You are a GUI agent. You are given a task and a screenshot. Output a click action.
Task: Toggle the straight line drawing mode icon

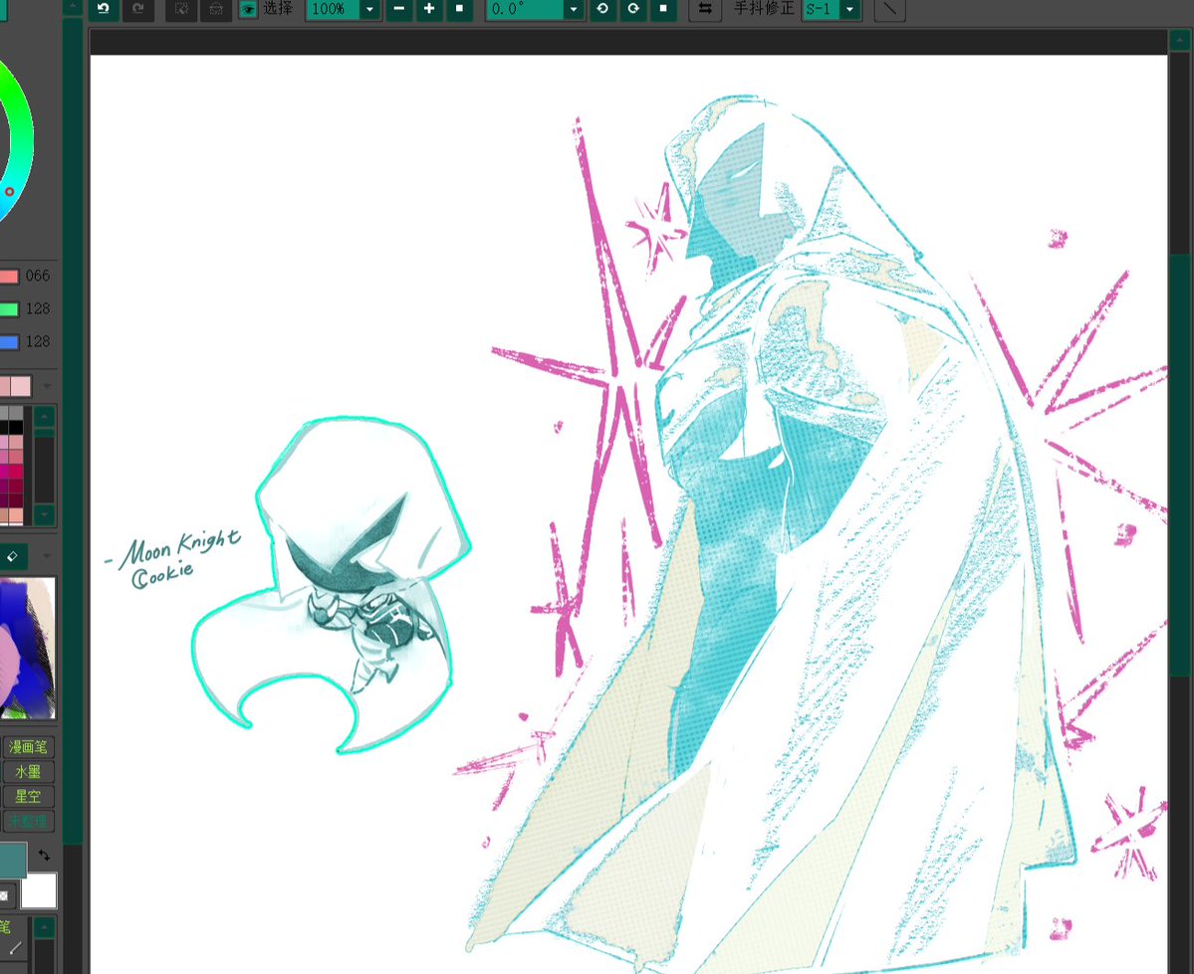889,8
